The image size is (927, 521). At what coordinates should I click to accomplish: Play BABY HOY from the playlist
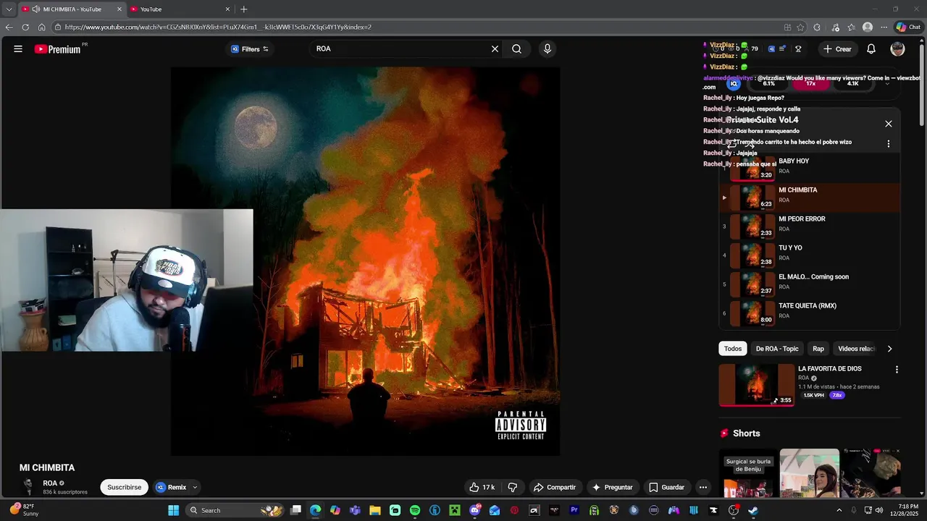coord(810,168)
